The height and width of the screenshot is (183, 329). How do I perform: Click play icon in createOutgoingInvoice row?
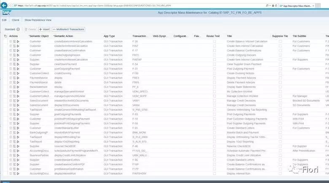tap(18, 55)
